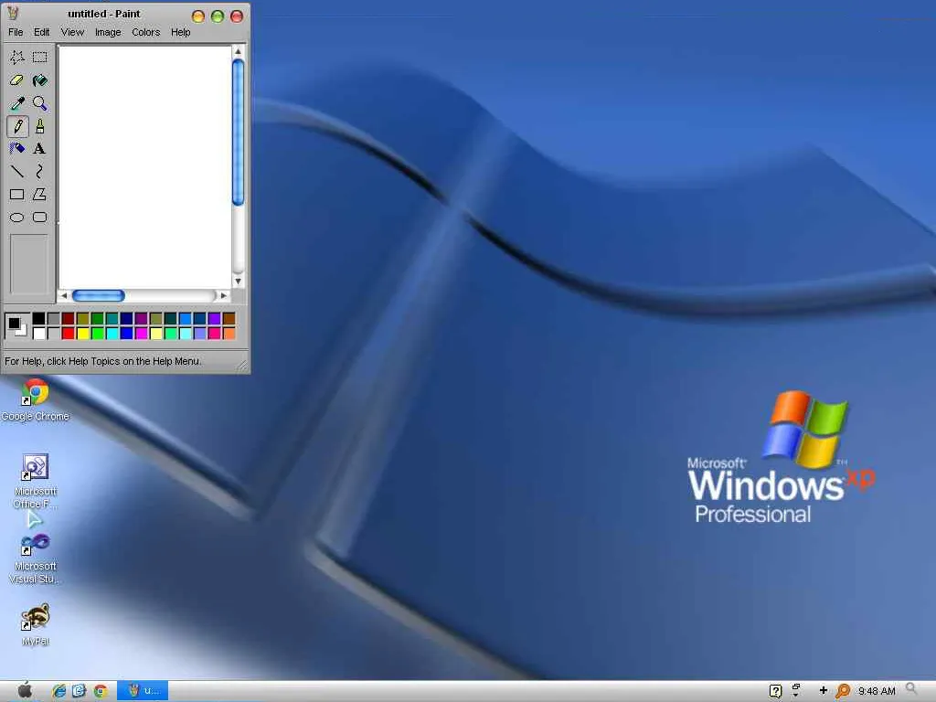Close Paint with the red button
Screen dimensions: 936x702
(237, 16)
